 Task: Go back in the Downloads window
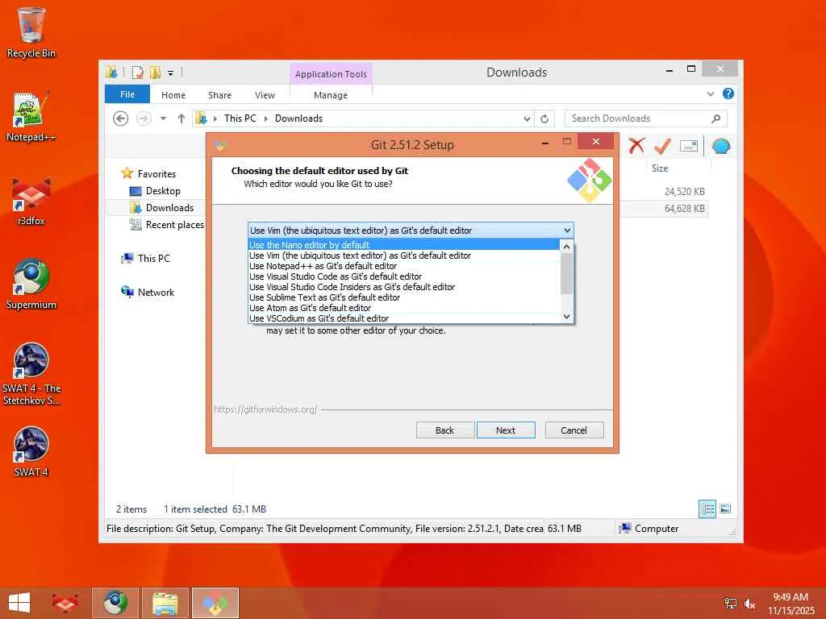121,118
